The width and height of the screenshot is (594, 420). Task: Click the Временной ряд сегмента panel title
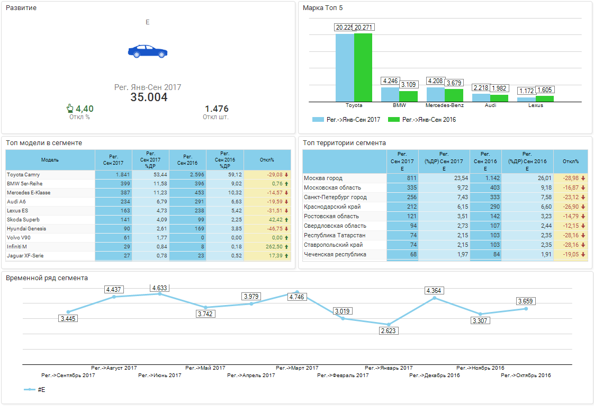(47, 278)
